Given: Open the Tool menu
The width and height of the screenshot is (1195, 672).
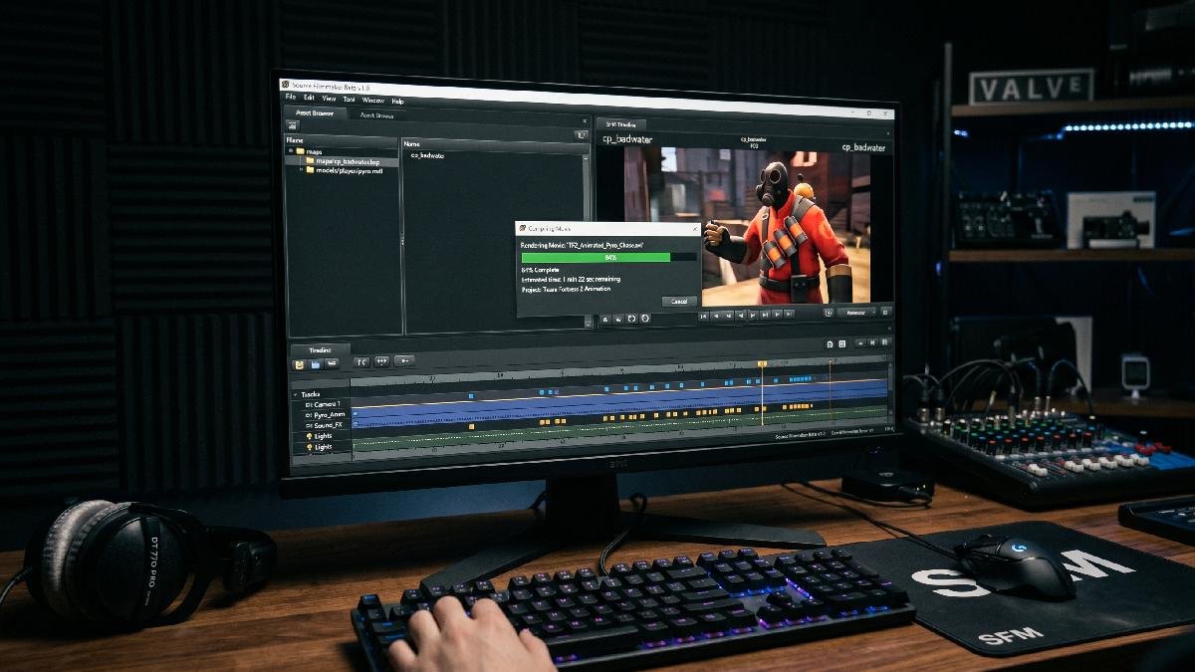Looking at the screenshot, I should (x=349, y=100).
